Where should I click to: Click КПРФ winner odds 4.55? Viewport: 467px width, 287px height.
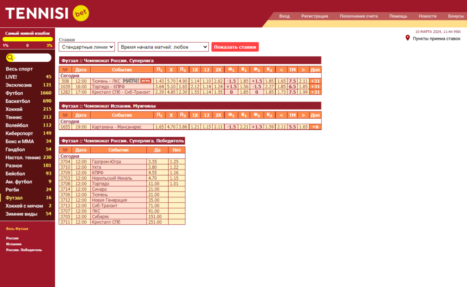[157, 173]
